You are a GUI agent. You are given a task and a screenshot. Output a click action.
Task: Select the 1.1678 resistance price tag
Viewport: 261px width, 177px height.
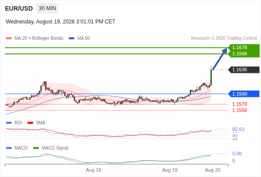tap(239, 47)
